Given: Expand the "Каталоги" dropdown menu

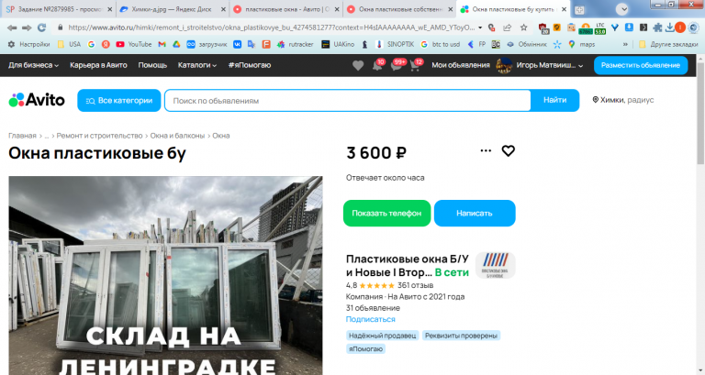Looking at the screenshot, I should tap(197, 65).
